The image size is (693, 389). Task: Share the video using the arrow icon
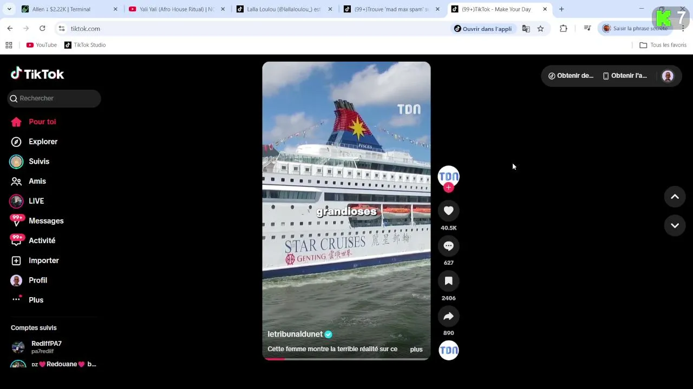448,316
